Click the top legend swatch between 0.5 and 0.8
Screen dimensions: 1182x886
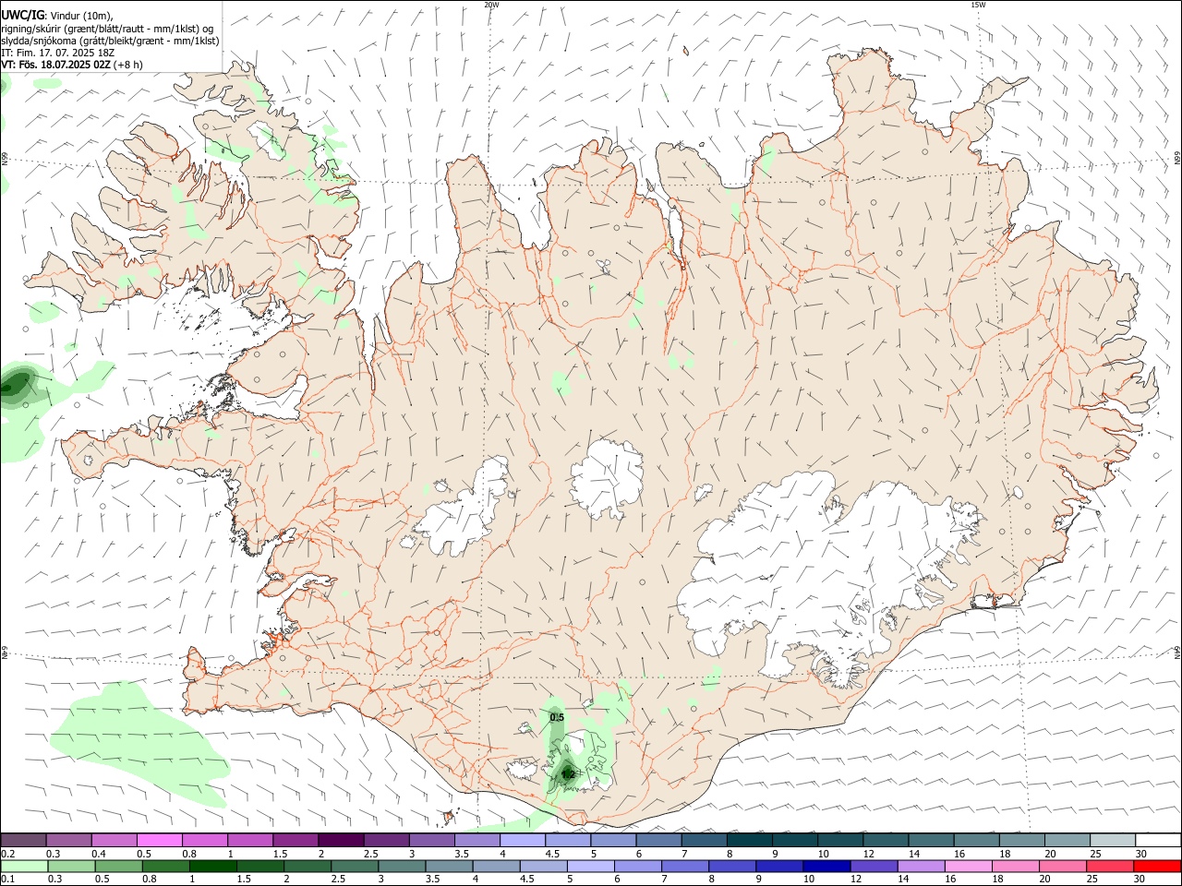tap(160, 840)
